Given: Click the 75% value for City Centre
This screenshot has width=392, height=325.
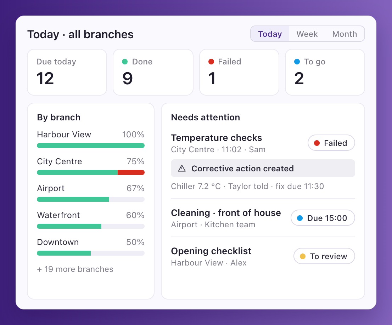Looking at the screenshot, I should 135,161.
